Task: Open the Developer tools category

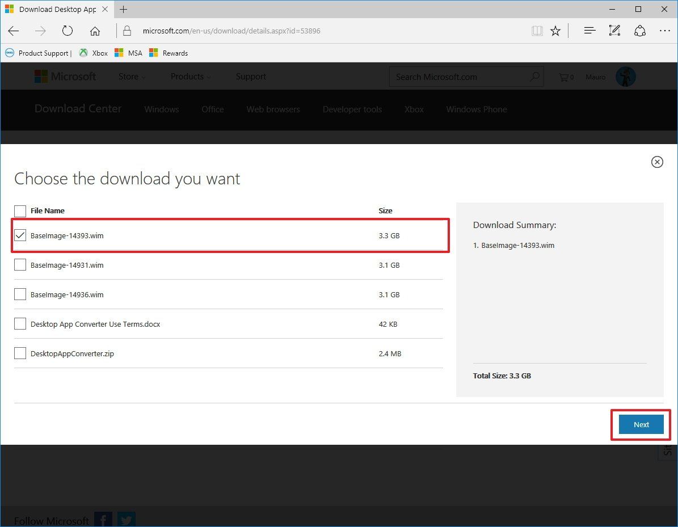Action: (x=352, y=109)
